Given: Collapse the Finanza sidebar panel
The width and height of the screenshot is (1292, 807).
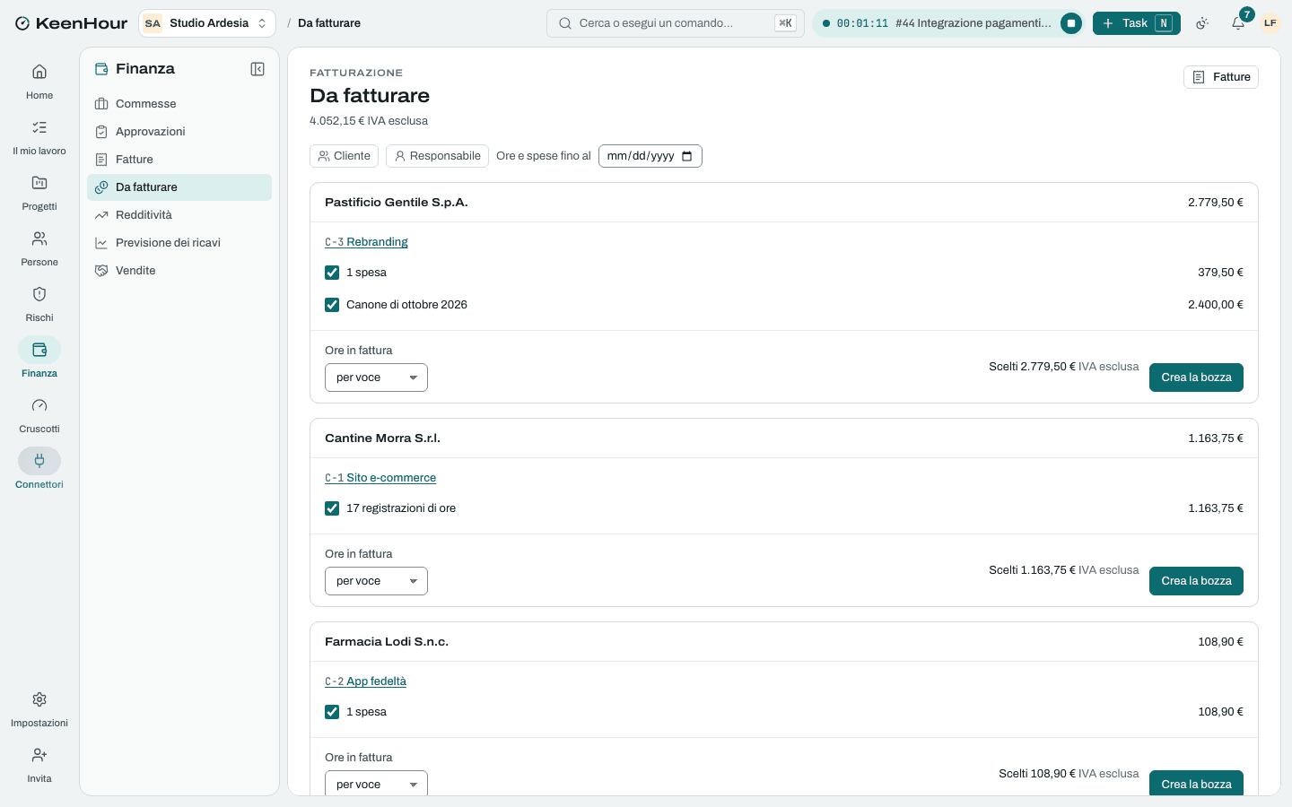Looking at the screenshot, I should (258, 69).
